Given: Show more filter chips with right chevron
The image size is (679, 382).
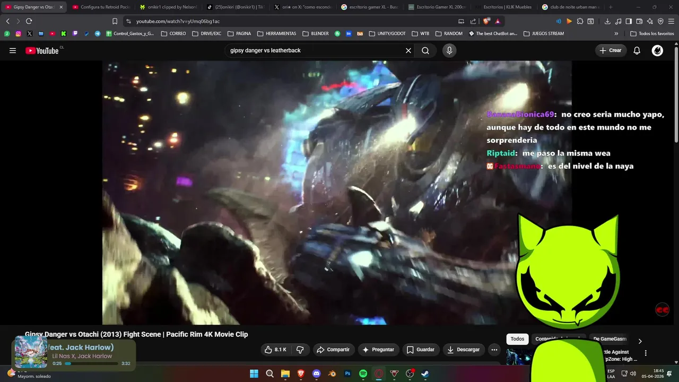Looking at the screenshot, I should coord(640,341).
